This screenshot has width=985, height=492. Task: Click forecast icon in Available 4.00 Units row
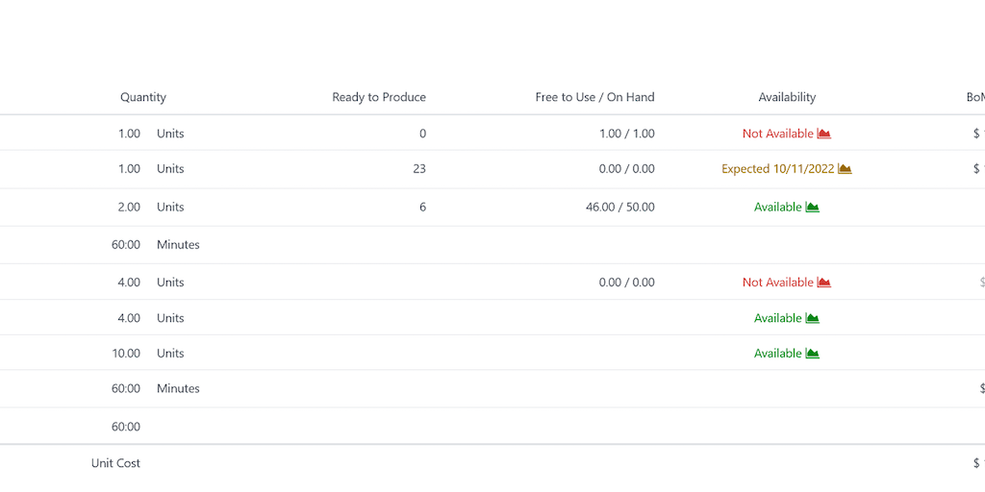[812, 318]
